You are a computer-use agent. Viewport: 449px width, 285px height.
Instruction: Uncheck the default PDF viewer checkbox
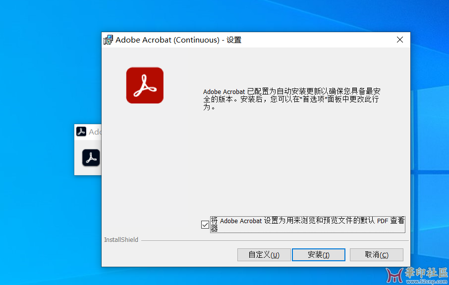coord(205,225)
